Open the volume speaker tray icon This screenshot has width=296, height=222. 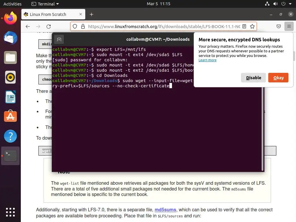point(275,4)
